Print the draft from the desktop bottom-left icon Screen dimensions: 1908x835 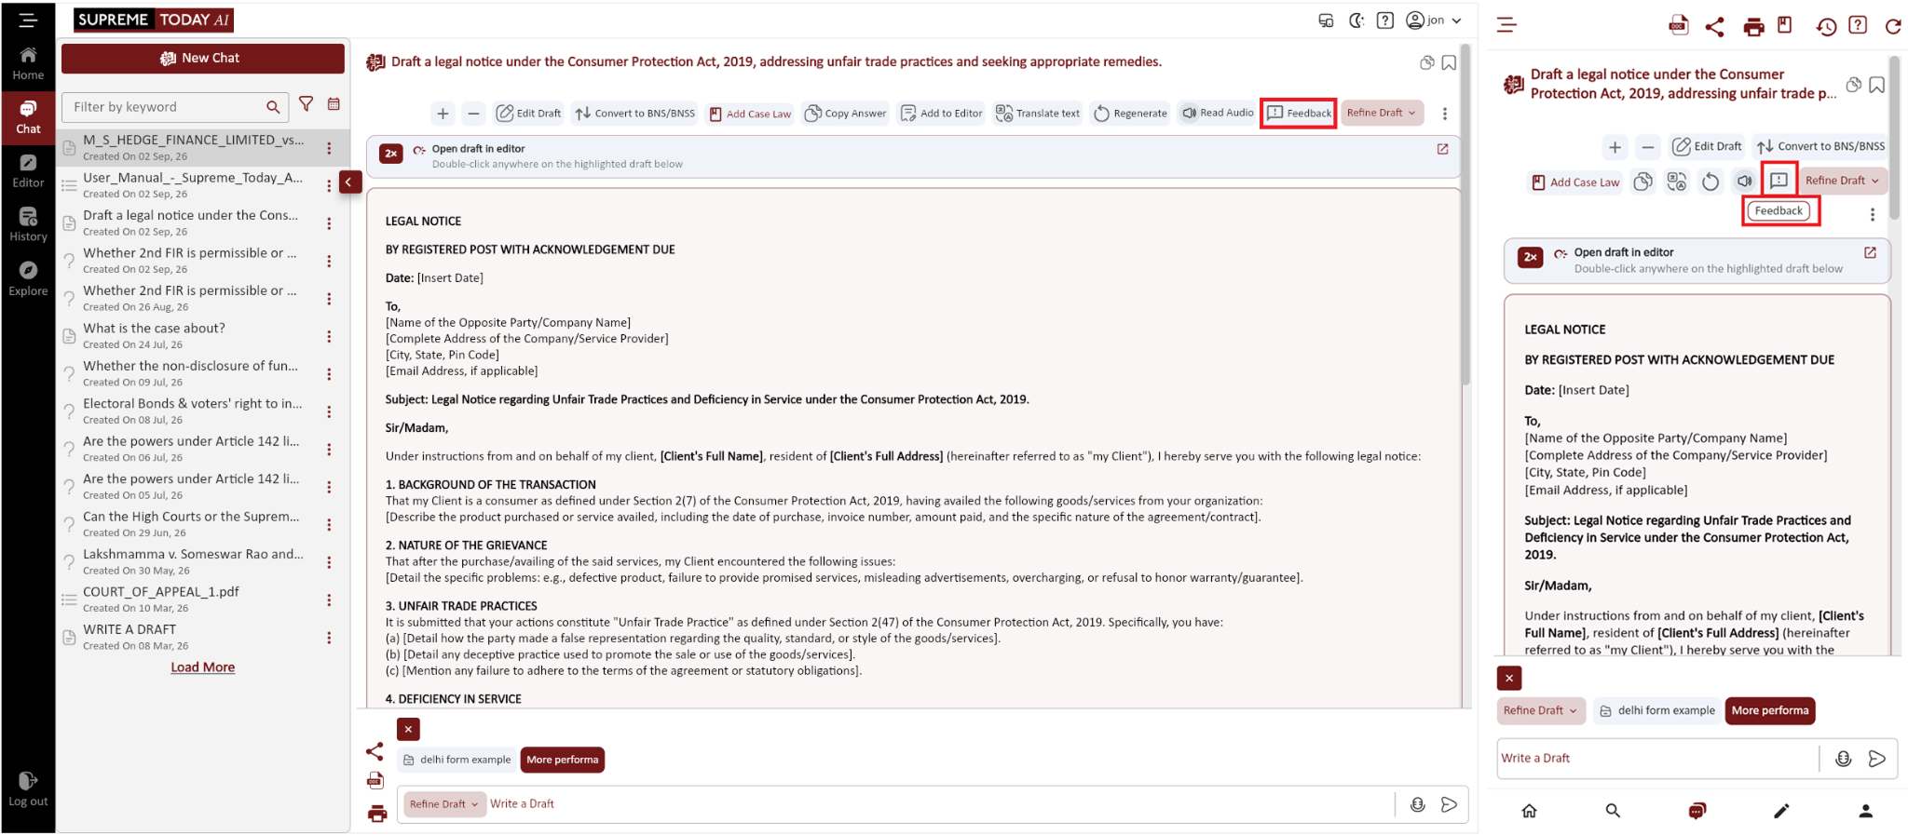pos(377,814)
